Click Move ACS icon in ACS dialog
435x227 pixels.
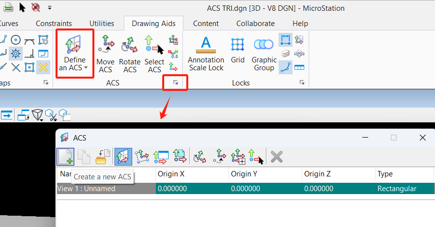point(220,157)
